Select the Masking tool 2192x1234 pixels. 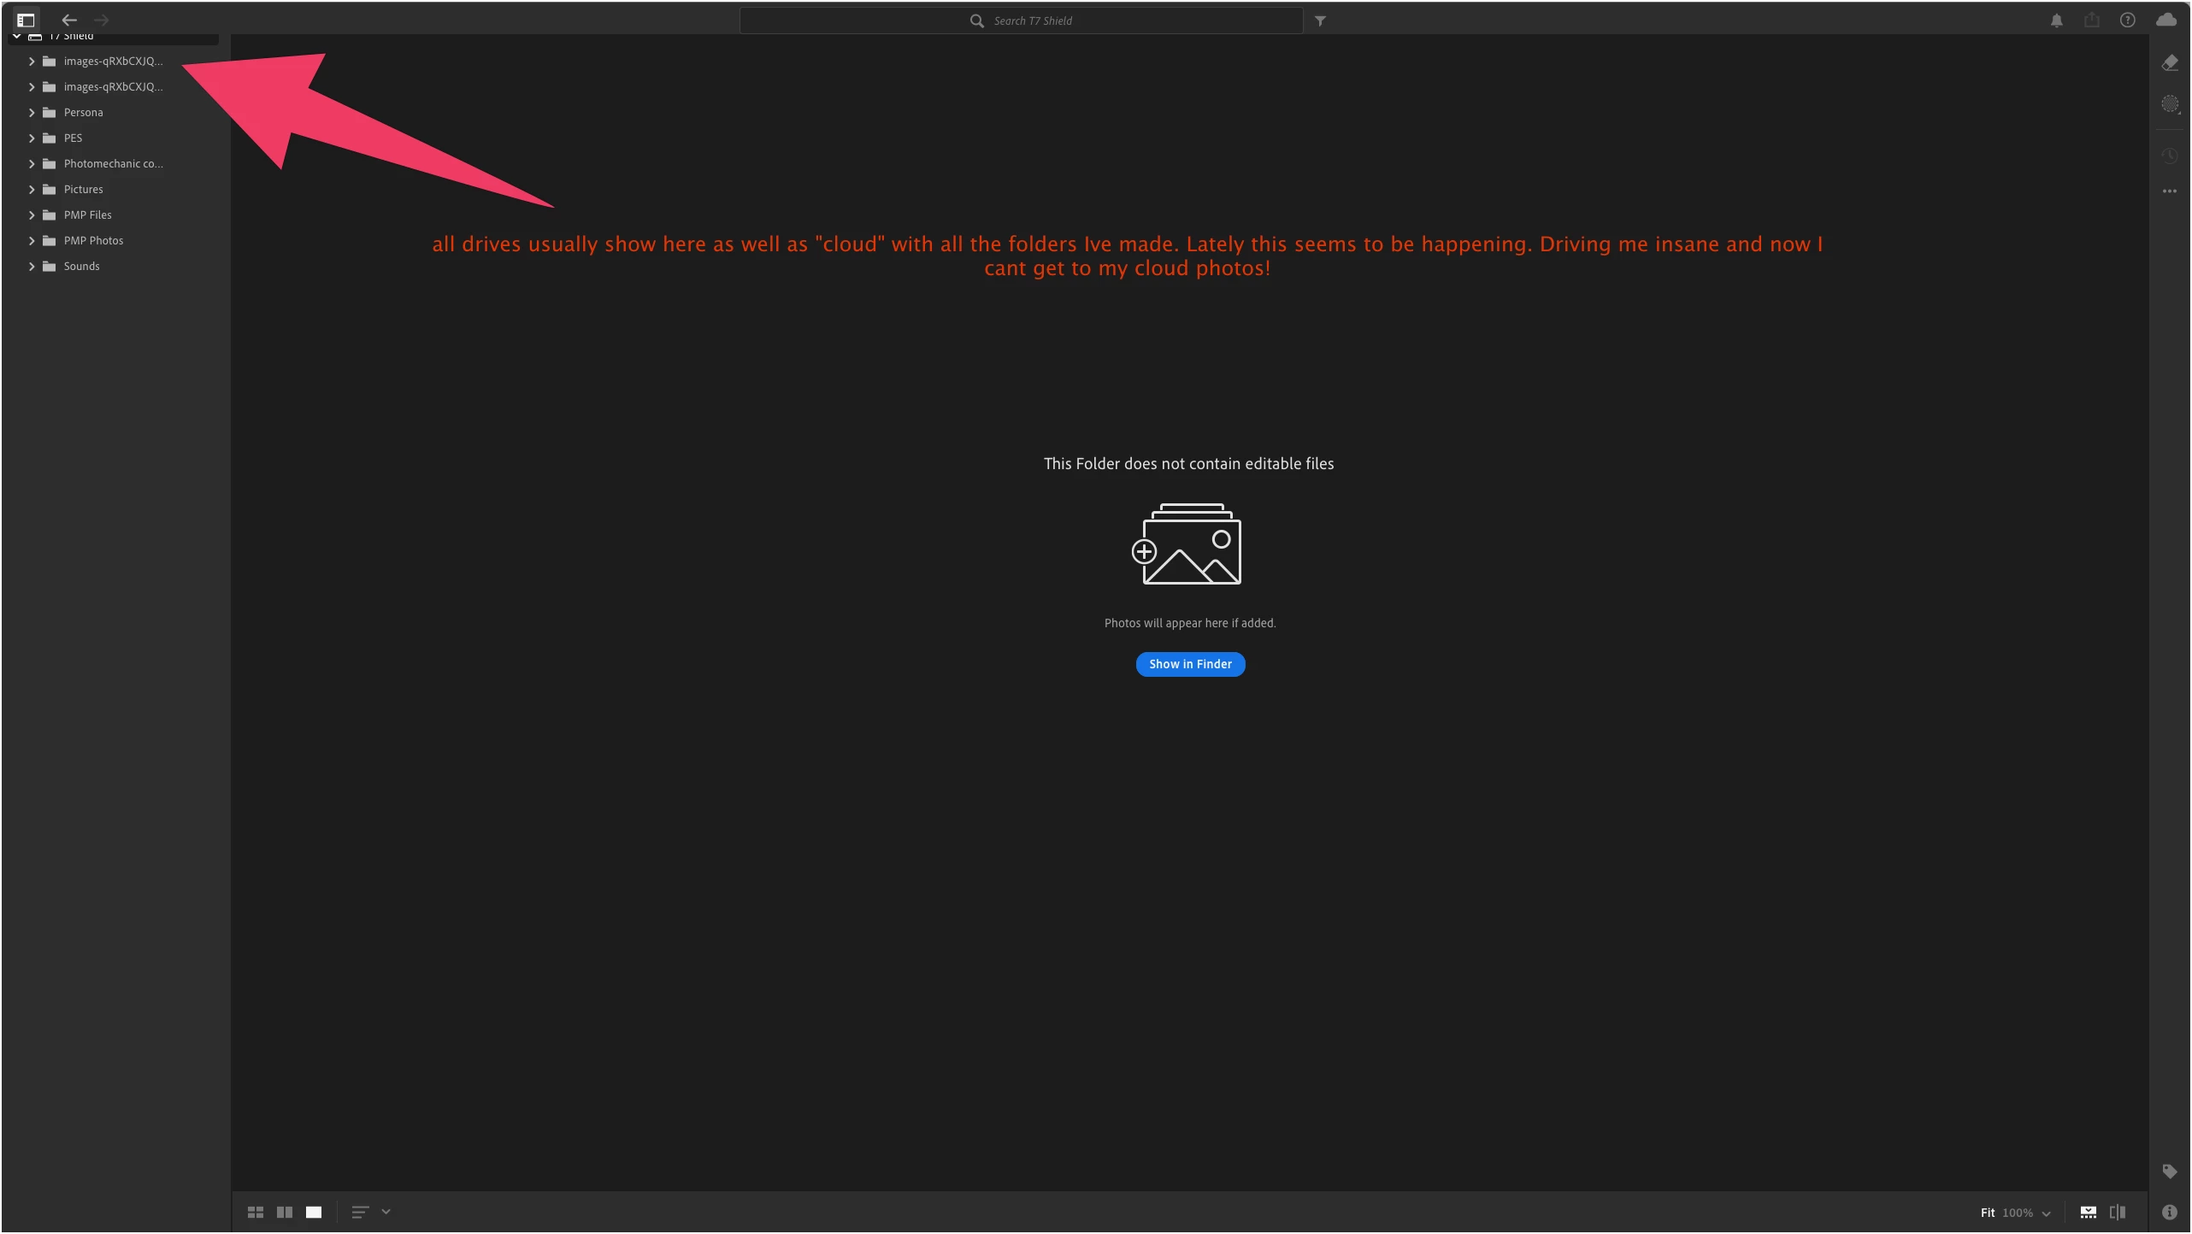pos(2169,104)
